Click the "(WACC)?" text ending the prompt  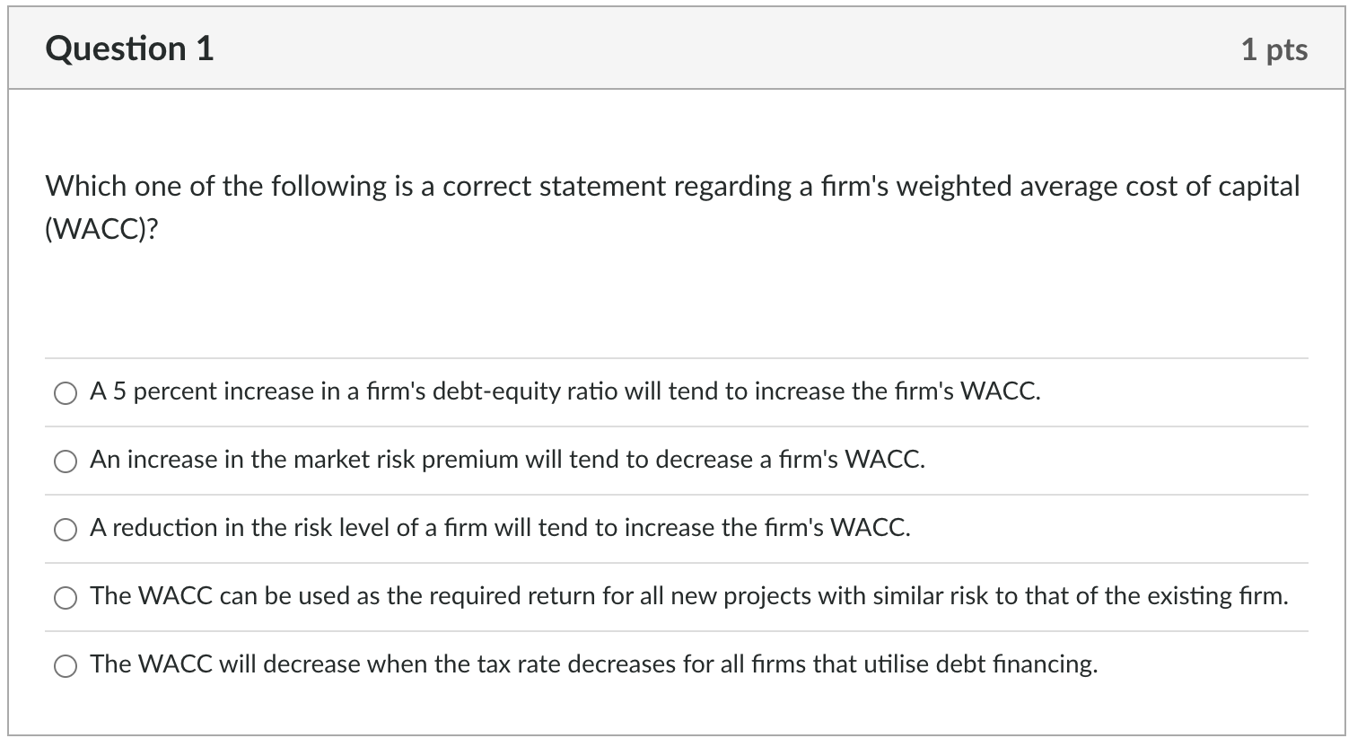(102, 232)
